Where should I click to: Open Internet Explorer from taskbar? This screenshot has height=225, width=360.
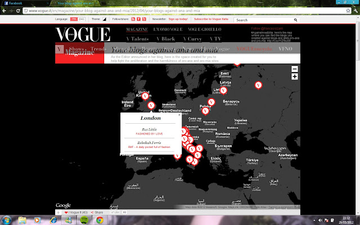[x=53, y=220]
